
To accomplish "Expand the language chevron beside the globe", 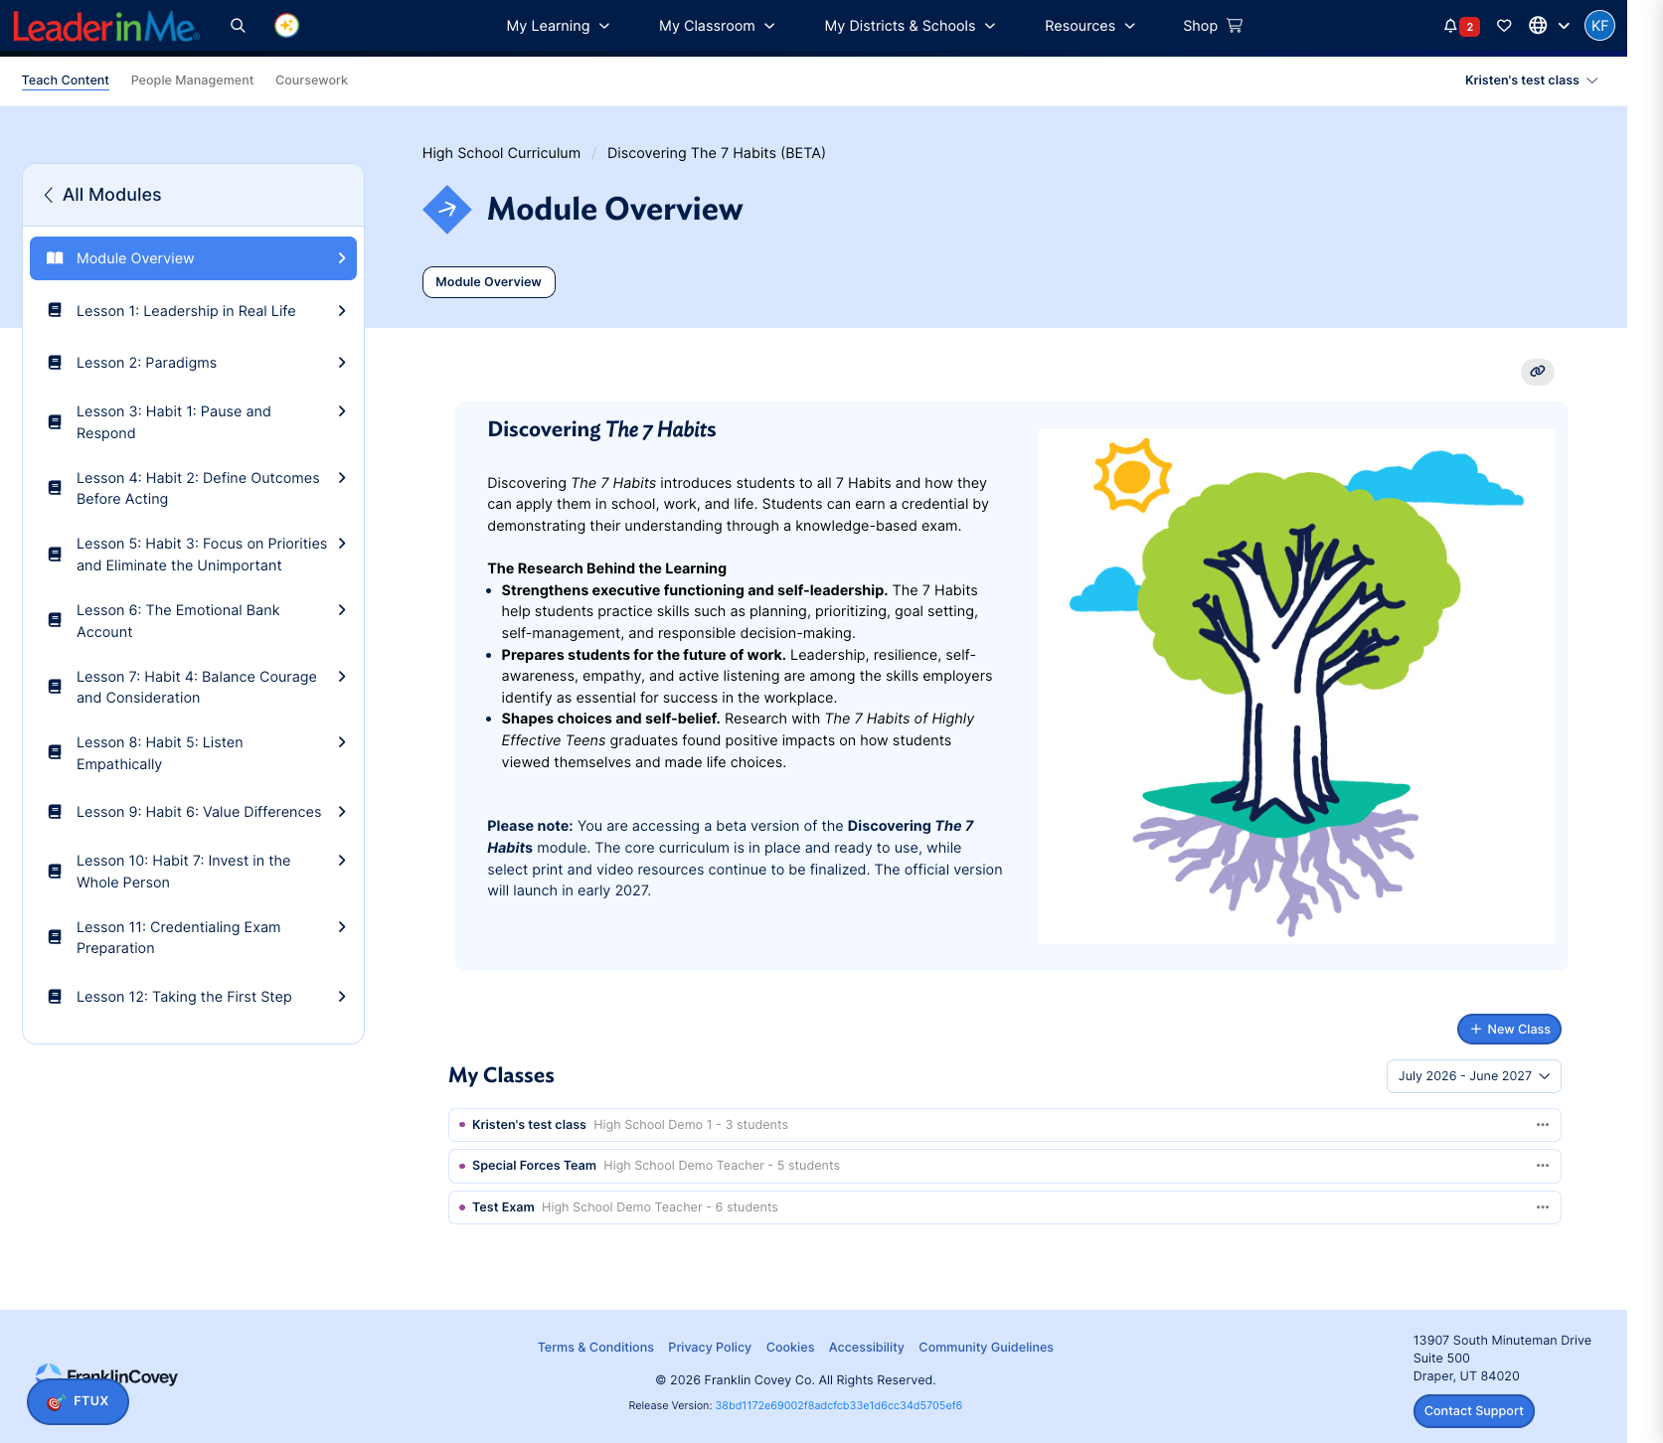I will (1564, 26).
